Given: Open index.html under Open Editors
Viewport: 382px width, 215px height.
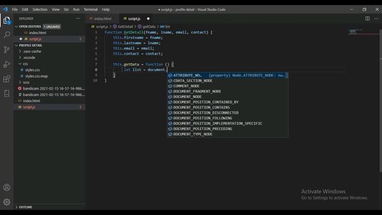Looking at the screenshot, I should point(37,33).
